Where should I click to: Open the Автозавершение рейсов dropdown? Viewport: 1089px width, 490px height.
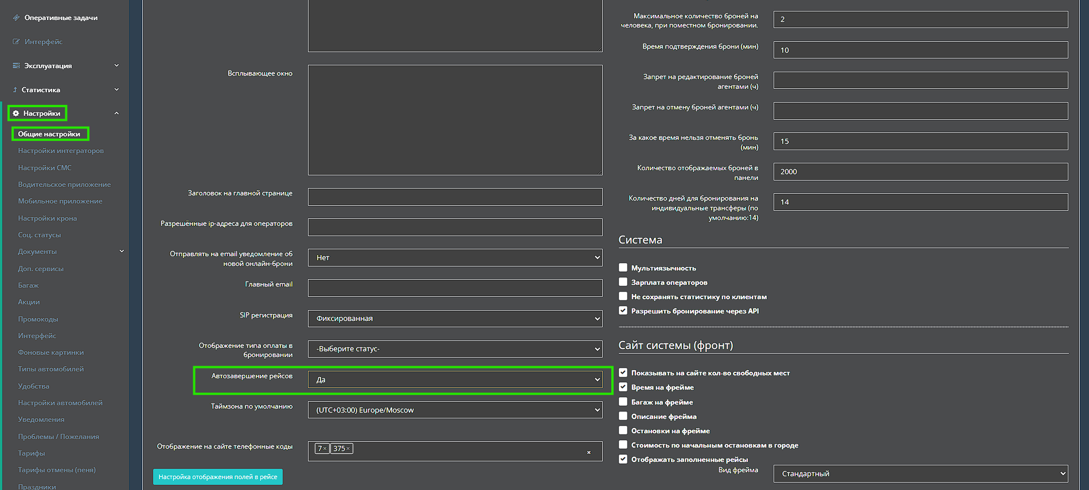(x=455, y=379)
